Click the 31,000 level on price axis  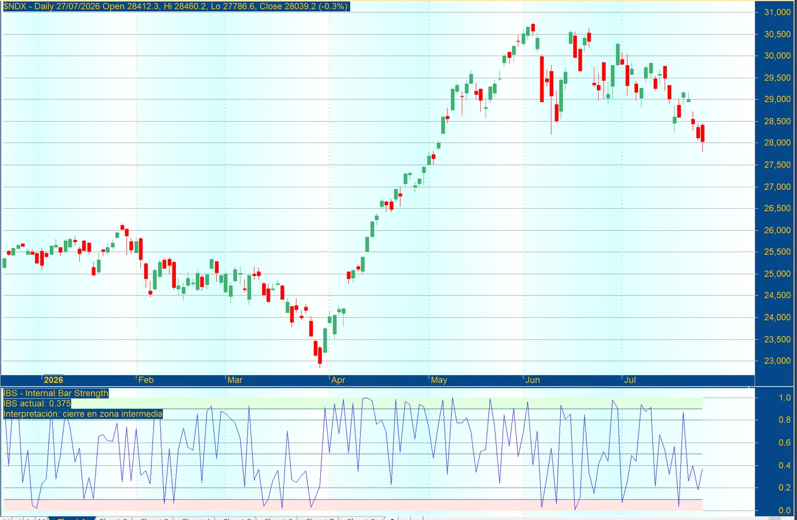tap(777, 12)
